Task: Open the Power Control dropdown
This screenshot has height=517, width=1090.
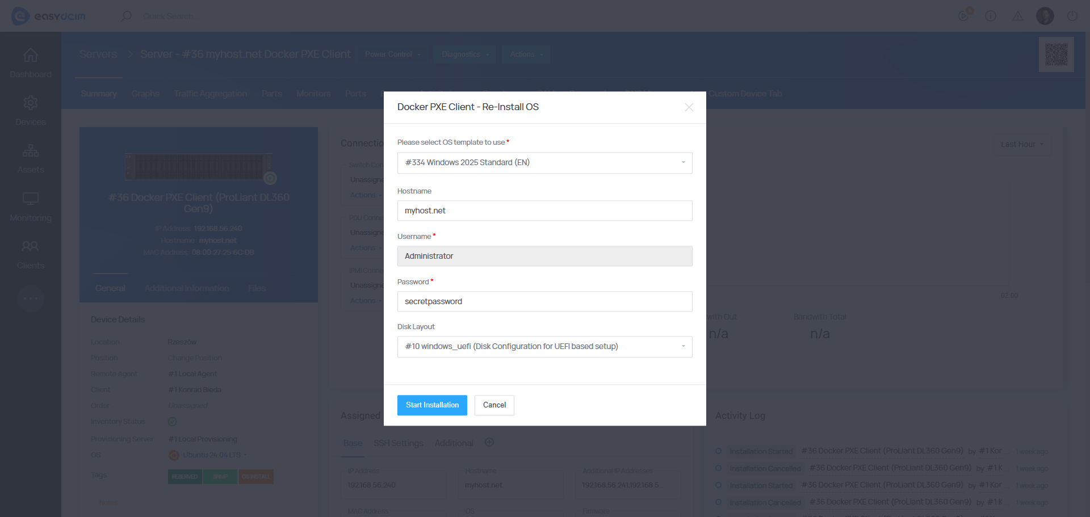Action: (x=393, y=54)
